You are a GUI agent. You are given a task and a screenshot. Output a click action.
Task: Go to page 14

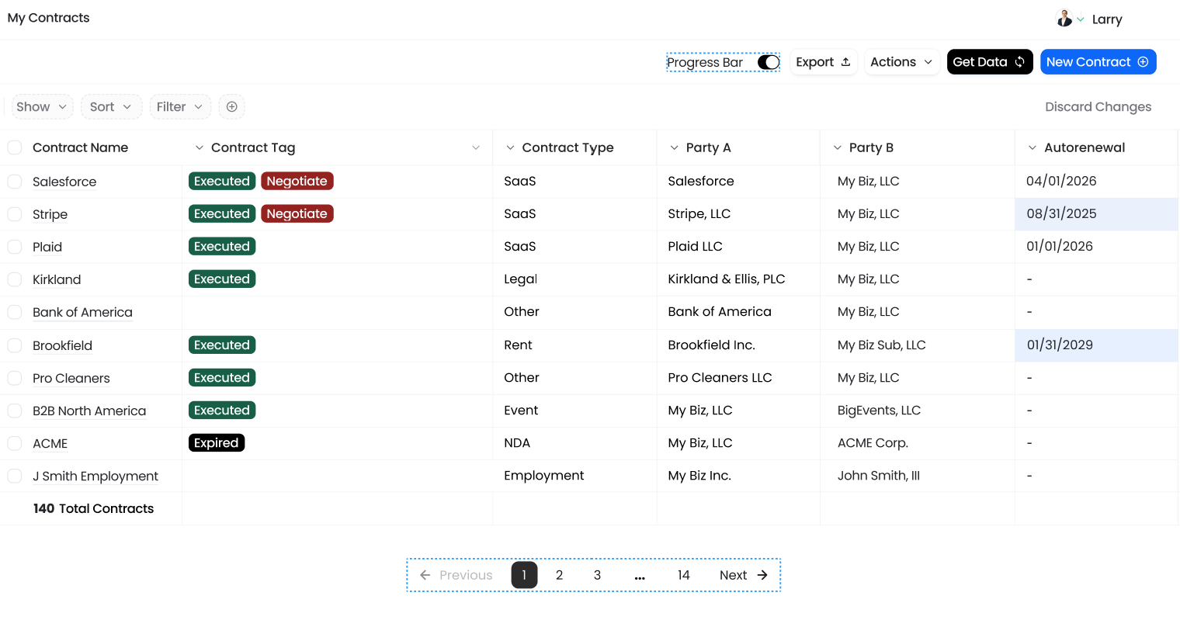[683, 575]
